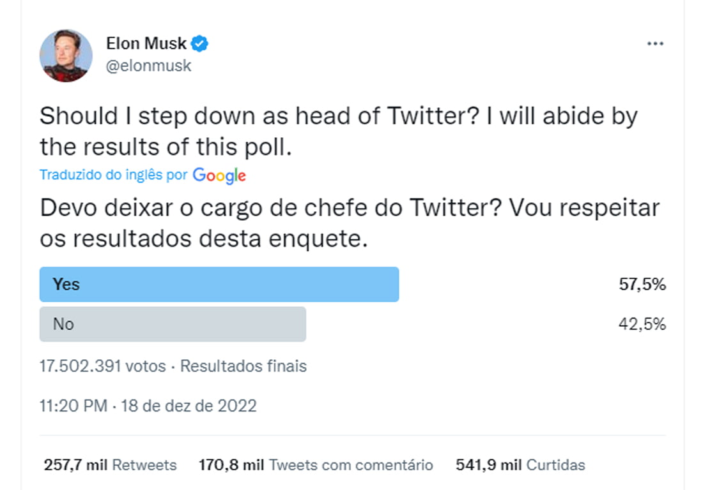Click the blue Yes poll bar
Screen dimensions: 710x490
tap(219, 284)
